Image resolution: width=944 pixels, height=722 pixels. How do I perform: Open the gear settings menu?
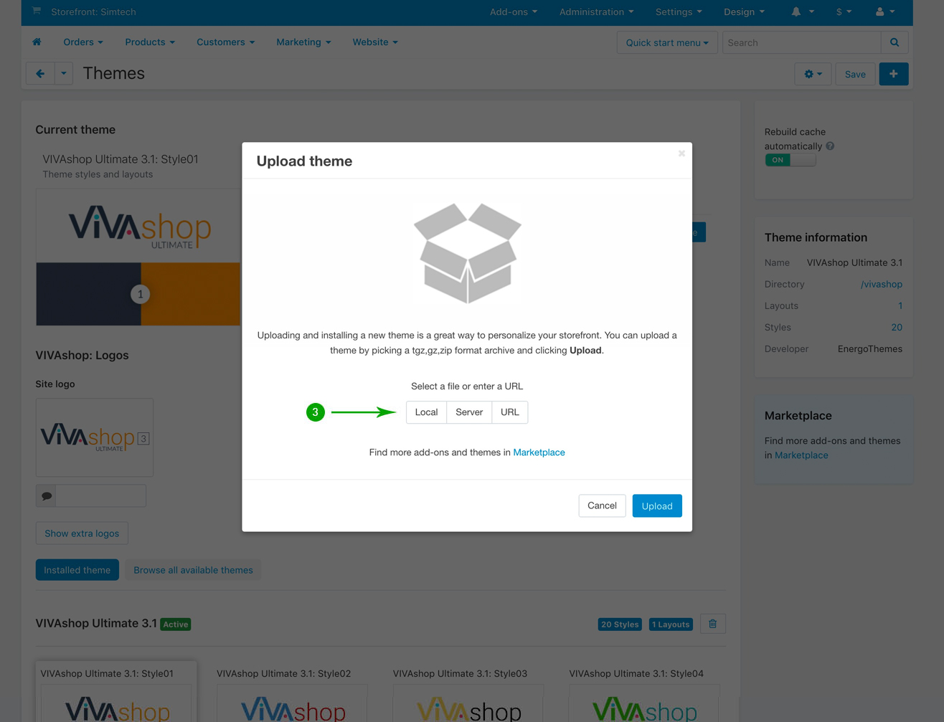click(x=813, y=74)
